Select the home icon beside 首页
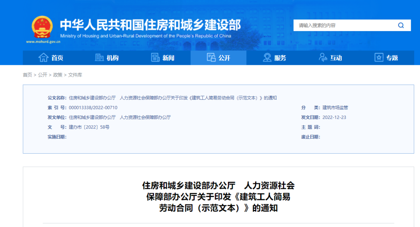420x227 pixels. point(44,57)
